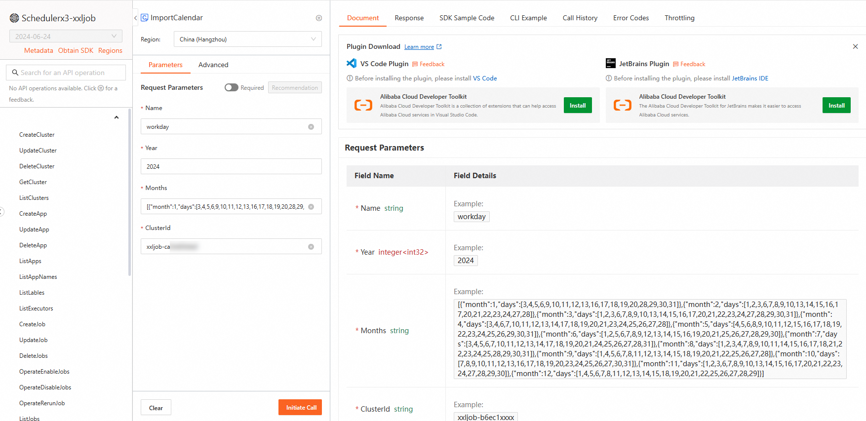The width and height of the screenshot is (866, 421).
Task: Open the SDK Sample Code tab
Action: click(467, 18)
